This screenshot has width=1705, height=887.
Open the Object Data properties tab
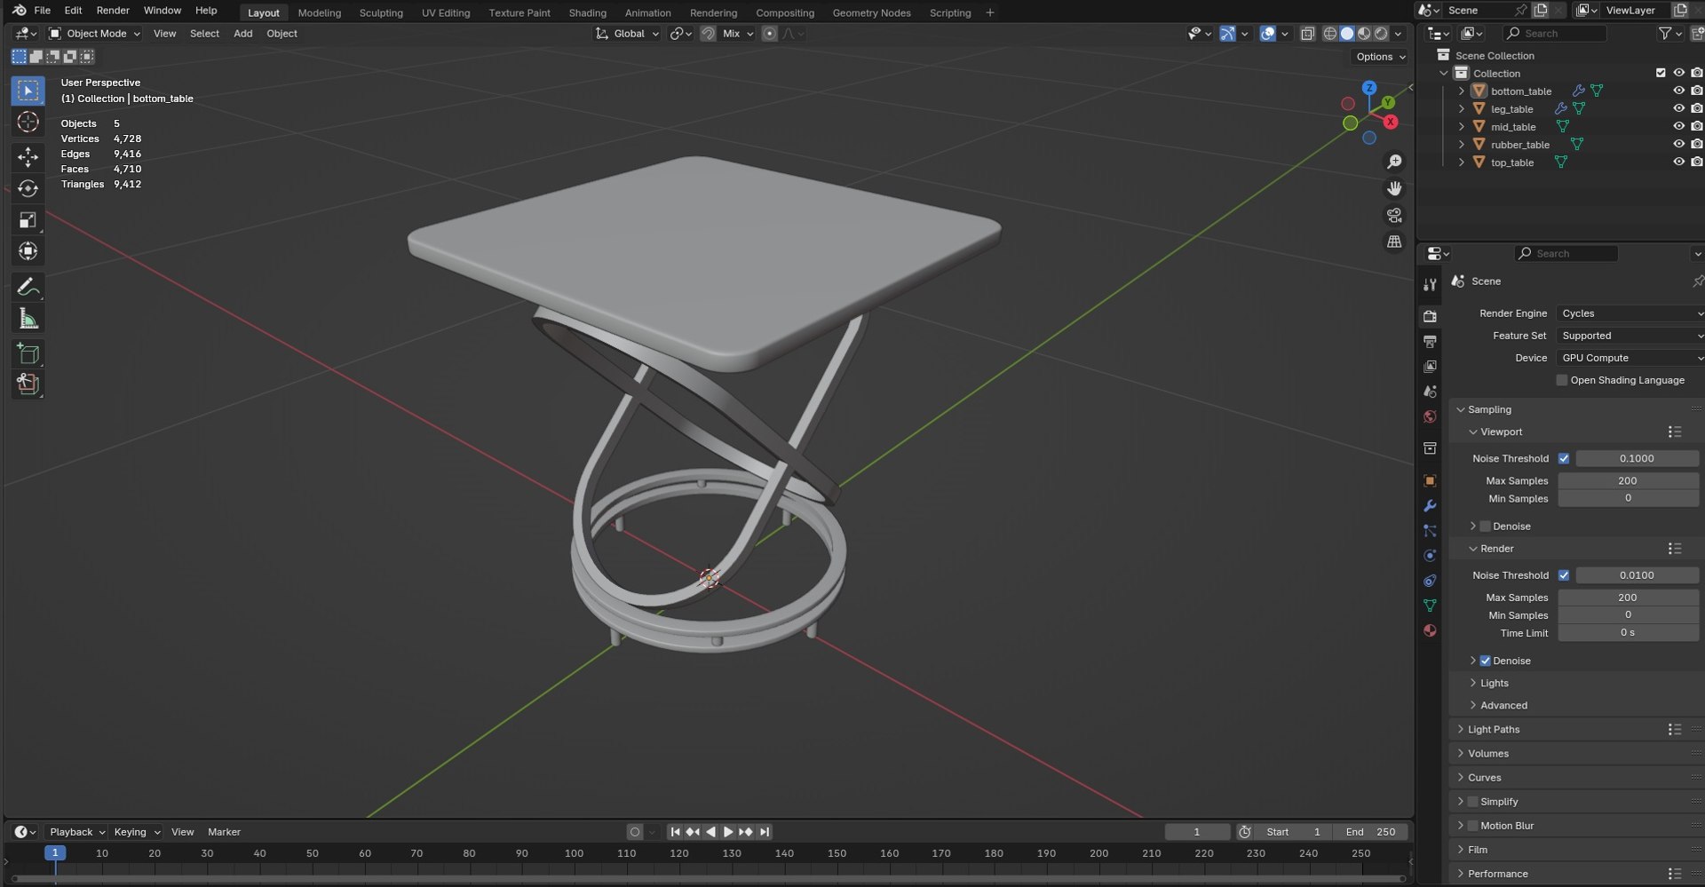pos(1430,606)
